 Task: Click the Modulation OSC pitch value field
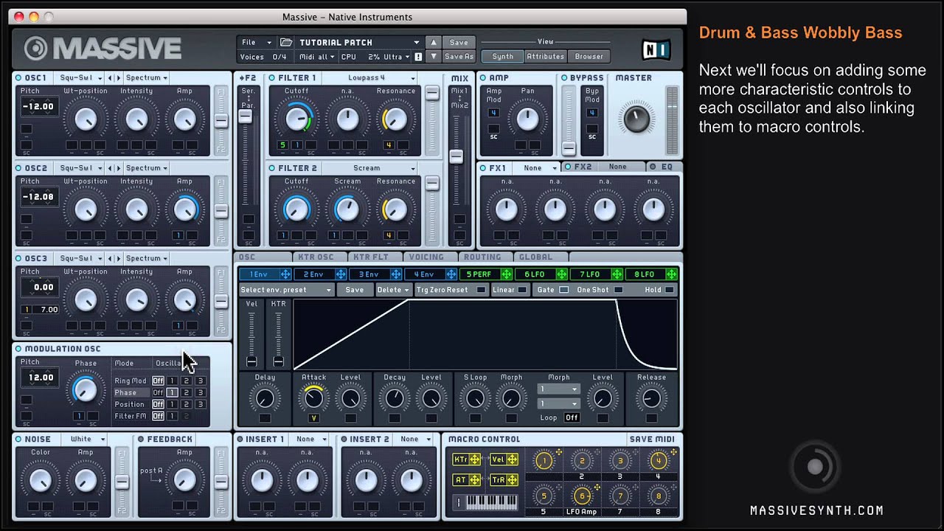coord(41,377)
